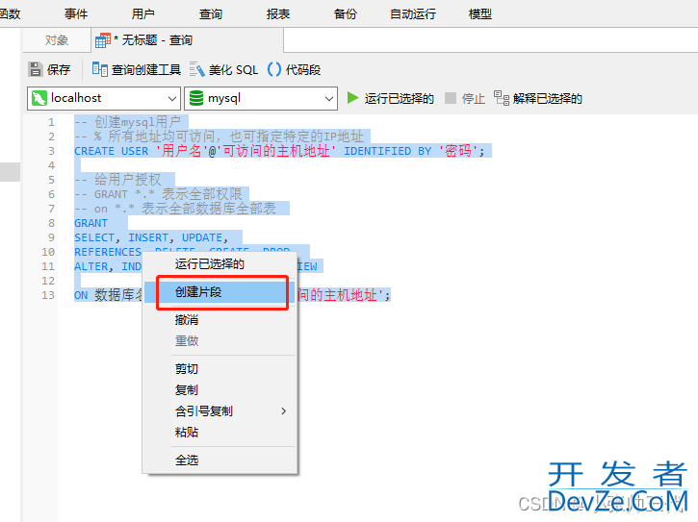Expand the localhost connection dropdown arrow

pos(171,98)
